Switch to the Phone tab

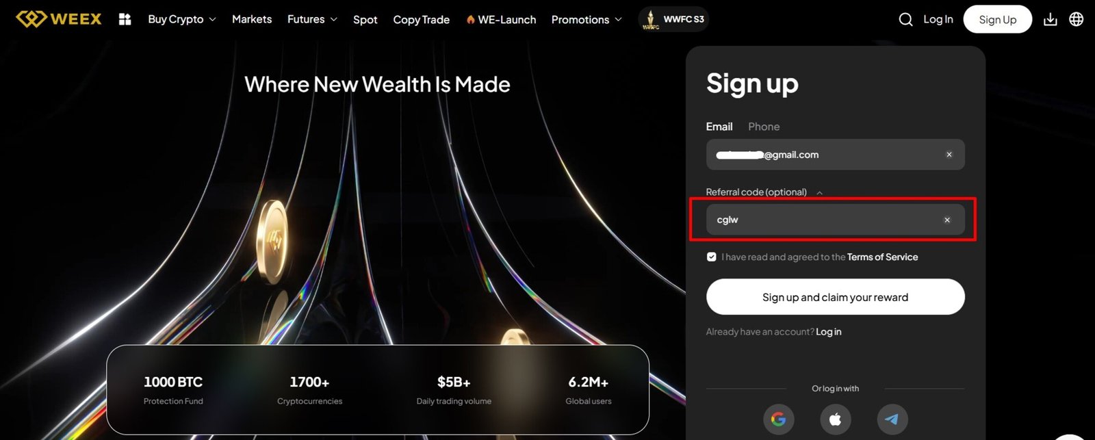[763, 126]
